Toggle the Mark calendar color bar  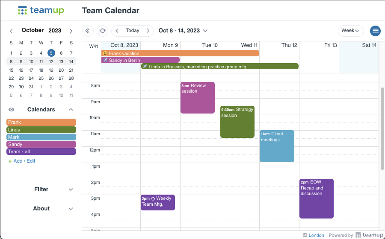(41, 137)
